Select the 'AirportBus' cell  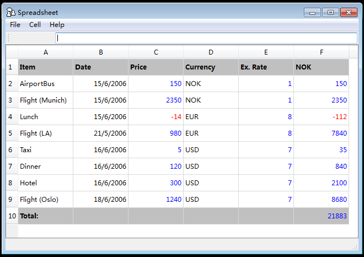[x=45, y=84]
